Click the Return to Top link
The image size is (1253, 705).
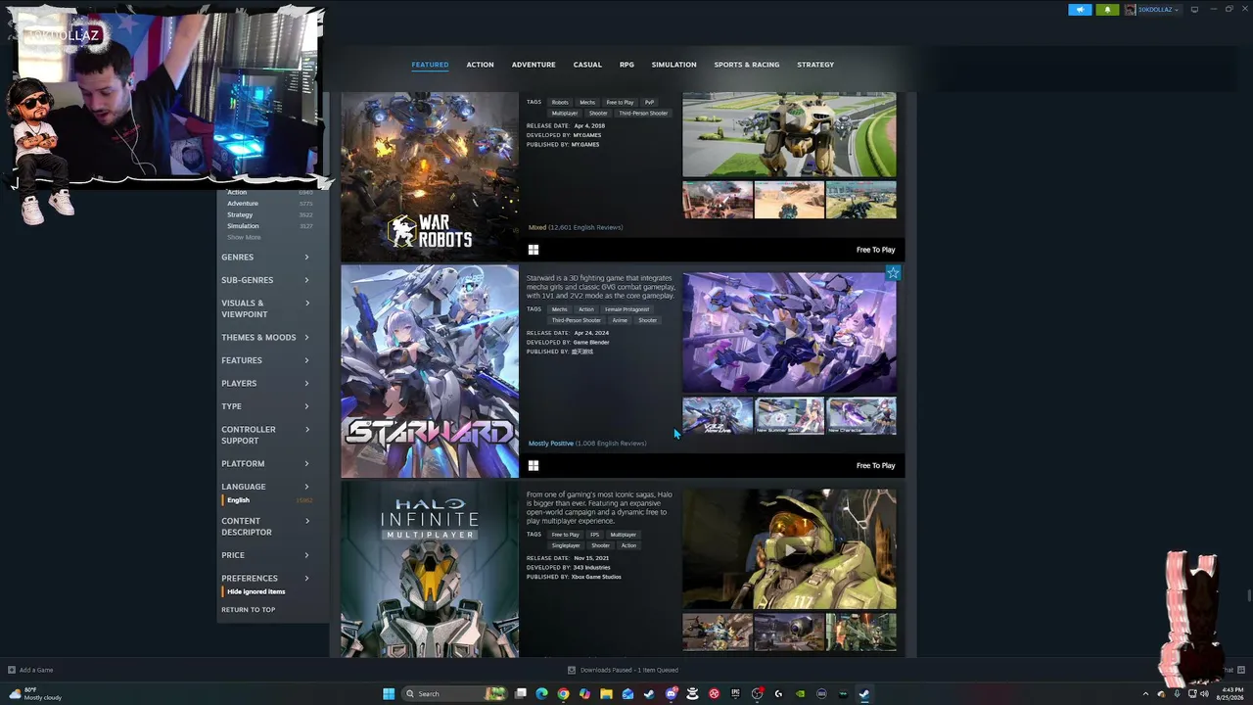[x=248, y=610]
